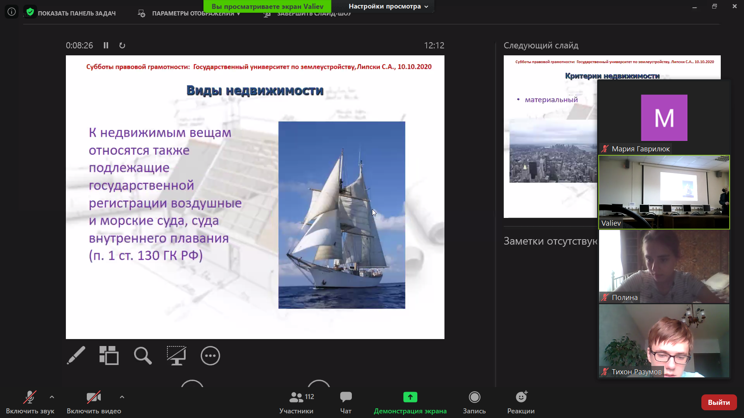Open Настройки просмотра dropdown
The height and width of the screenshot is (418, 744).
[388, 6]
